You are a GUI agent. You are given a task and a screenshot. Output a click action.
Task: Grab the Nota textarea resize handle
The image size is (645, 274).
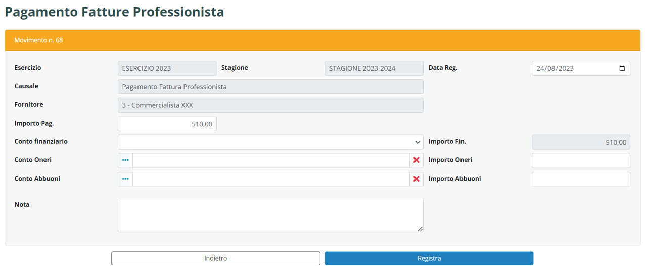[420, 229]
